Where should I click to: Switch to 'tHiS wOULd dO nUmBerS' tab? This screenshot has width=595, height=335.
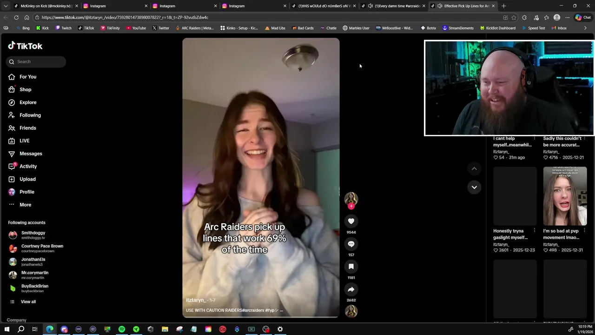click(x=324, y=6)
